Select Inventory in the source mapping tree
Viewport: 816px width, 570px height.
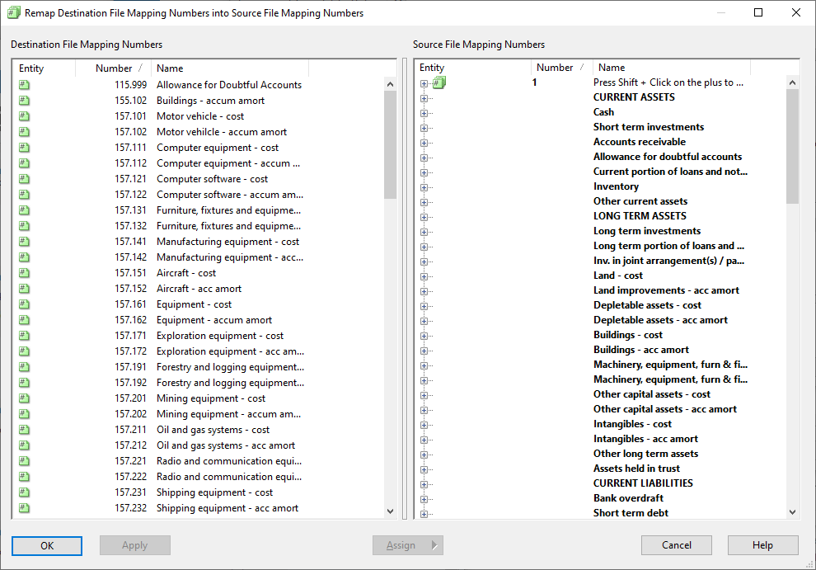tap(616, 186)
